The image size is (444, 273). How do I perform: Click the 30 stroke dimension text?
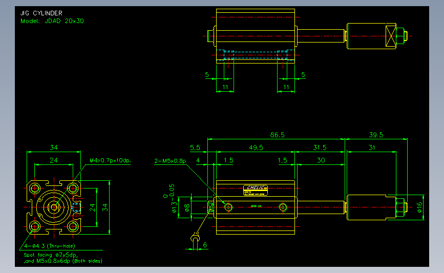tap(321, 160)
